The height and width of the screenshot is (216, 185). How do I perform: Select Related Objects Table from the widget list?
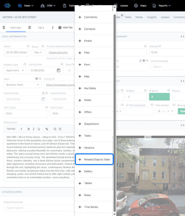pyautogui.click(x=94, y=159)
